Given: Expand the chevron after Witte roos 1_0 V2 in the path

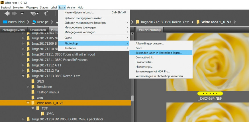Looking at the screenshot, I should [x=235, y=22].
